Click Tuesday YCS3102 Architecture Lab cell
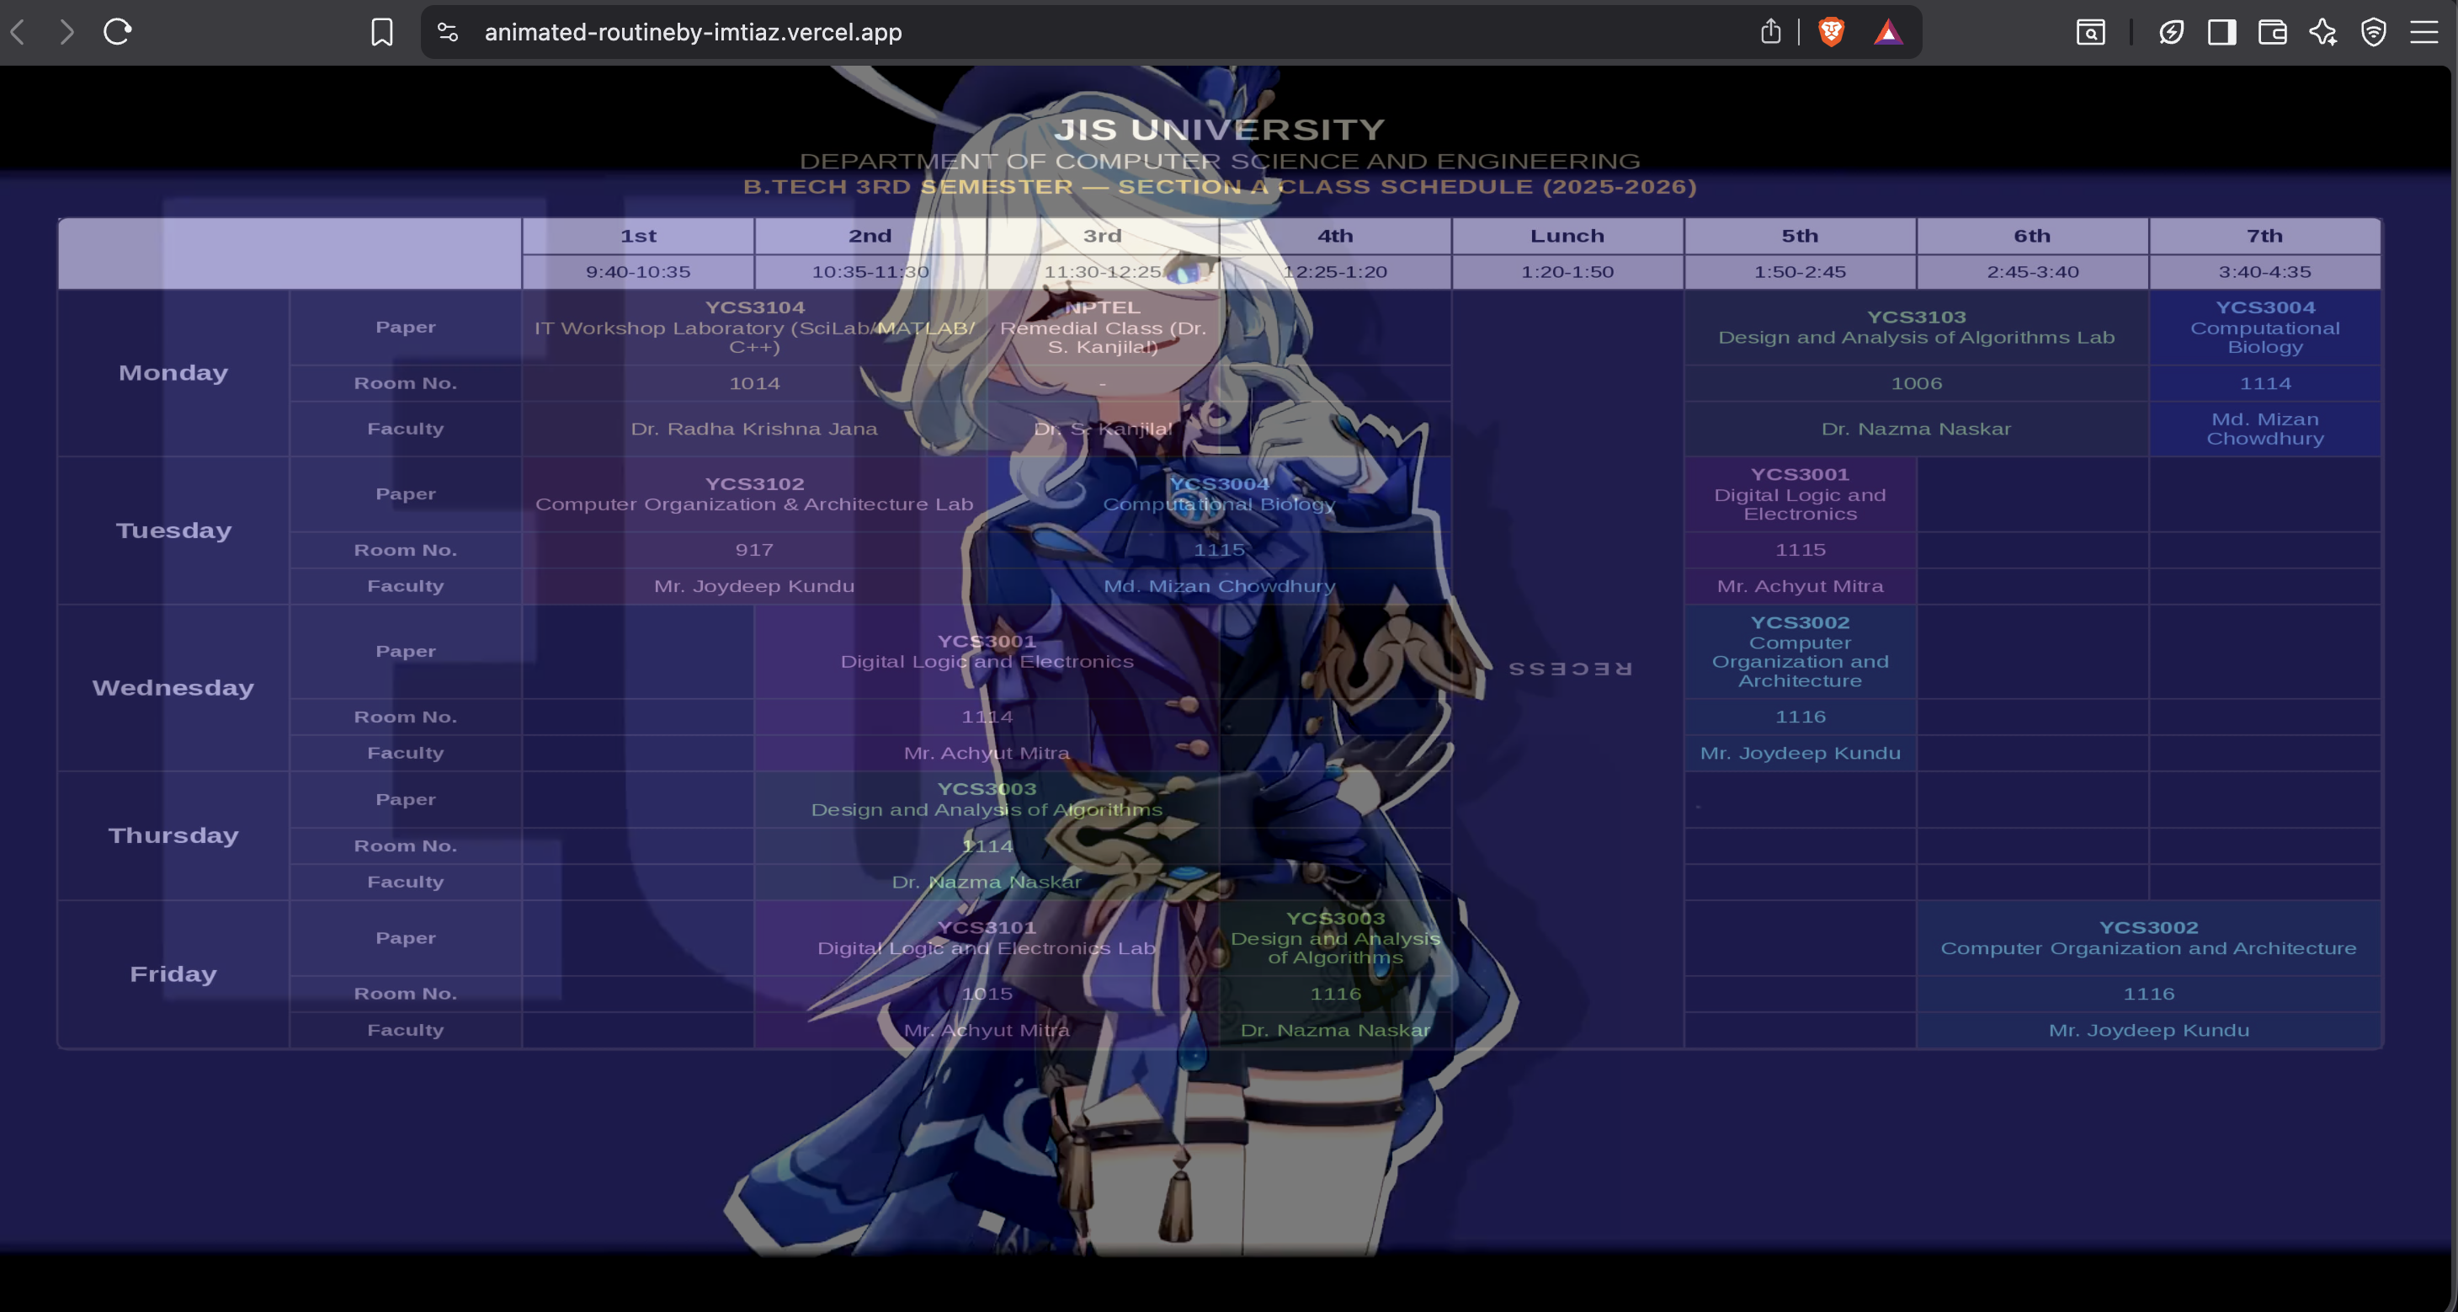This screenshot has height=1312, width=2458. point(753,494)
